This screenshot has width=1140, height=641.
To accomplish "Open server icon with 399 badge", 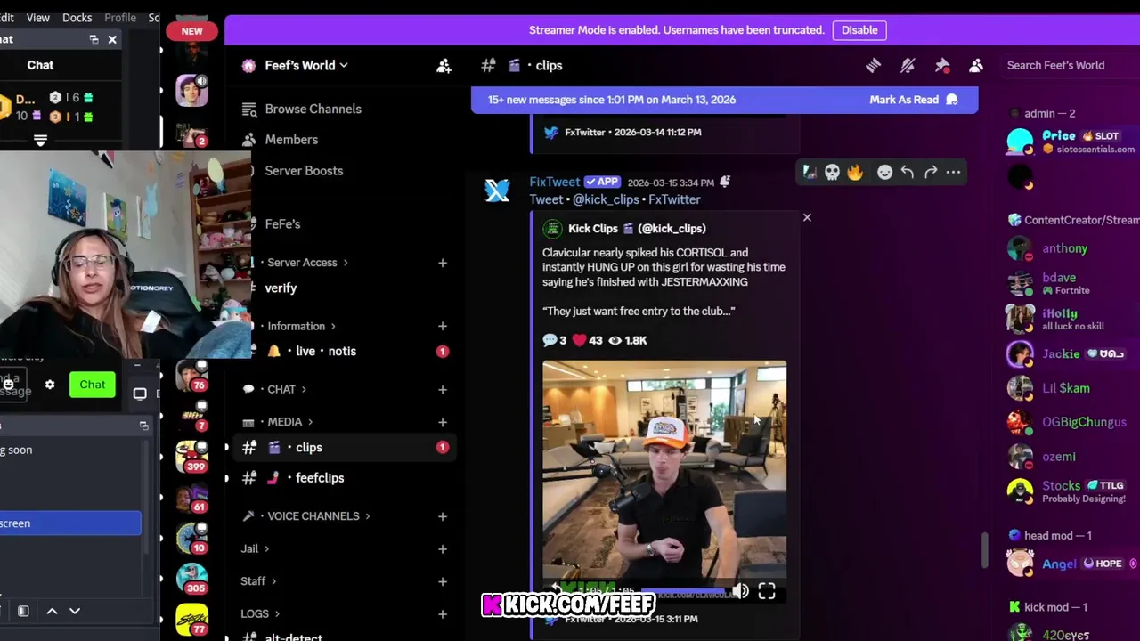I will [x=191, y=455].
